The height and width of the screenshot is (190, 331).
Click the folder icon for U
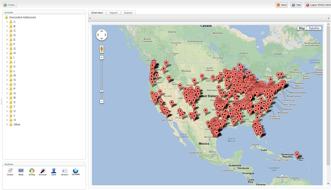pos(11,111)
